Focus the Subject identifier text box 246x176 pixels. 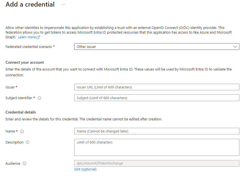[x=157, y=98]
